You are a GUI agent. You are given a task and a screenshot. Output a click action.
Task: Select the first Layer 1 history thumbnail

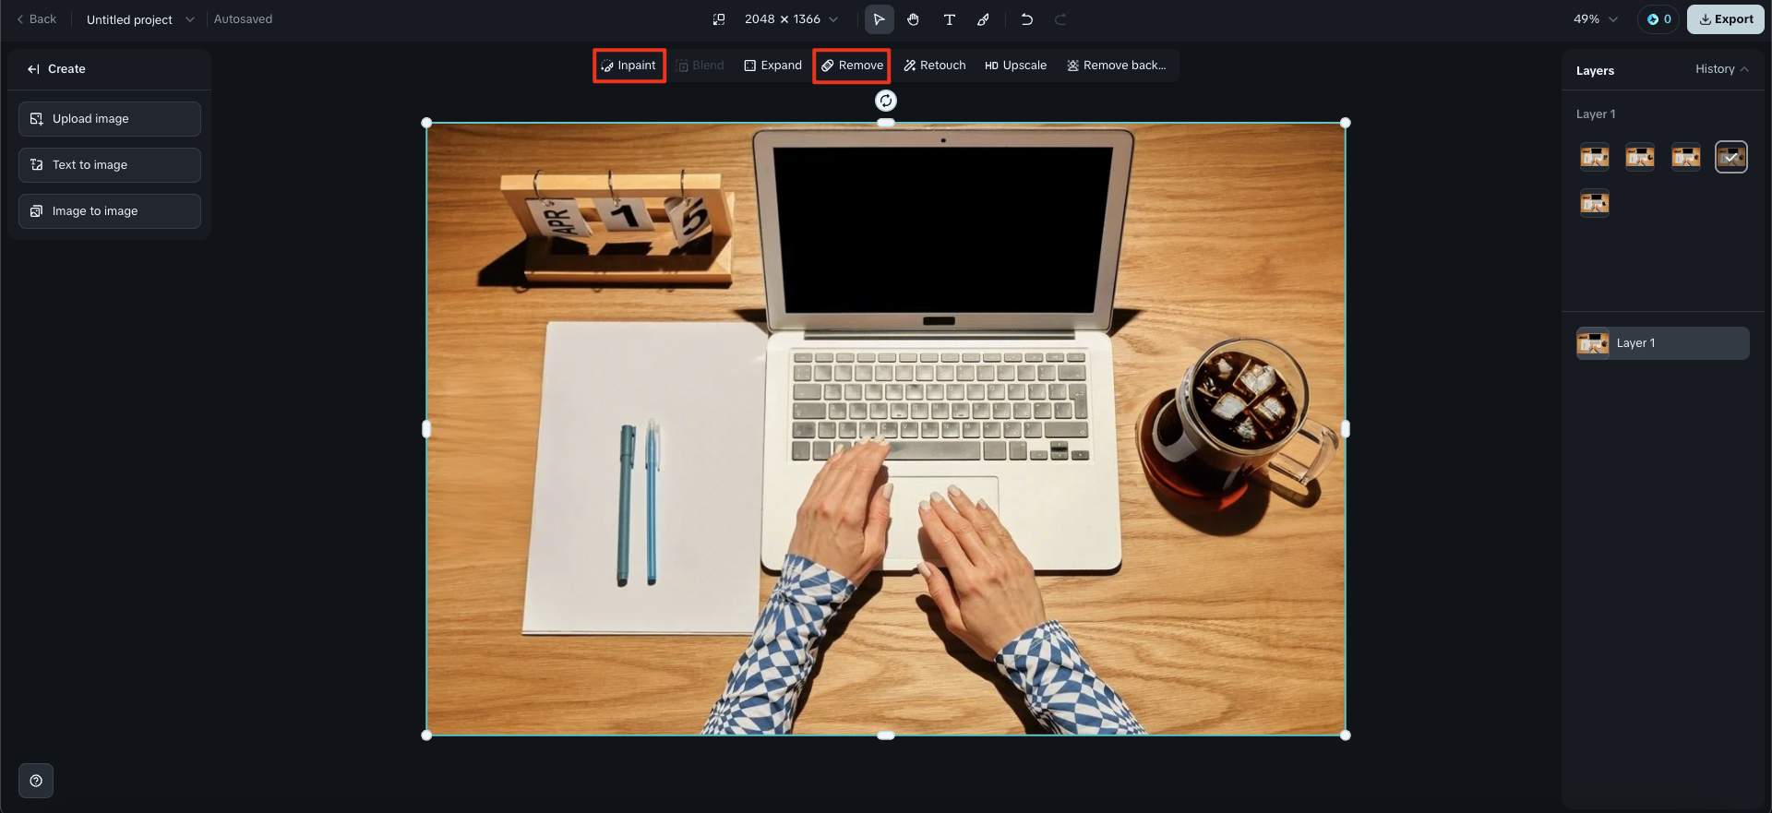click(x=1595, y=157)
